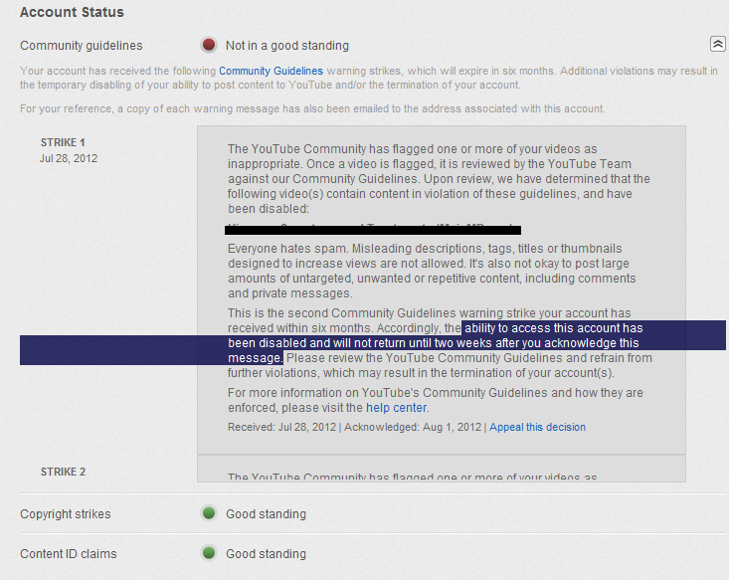Click 'Not in a good standing' text

click(x=287, y=46)
